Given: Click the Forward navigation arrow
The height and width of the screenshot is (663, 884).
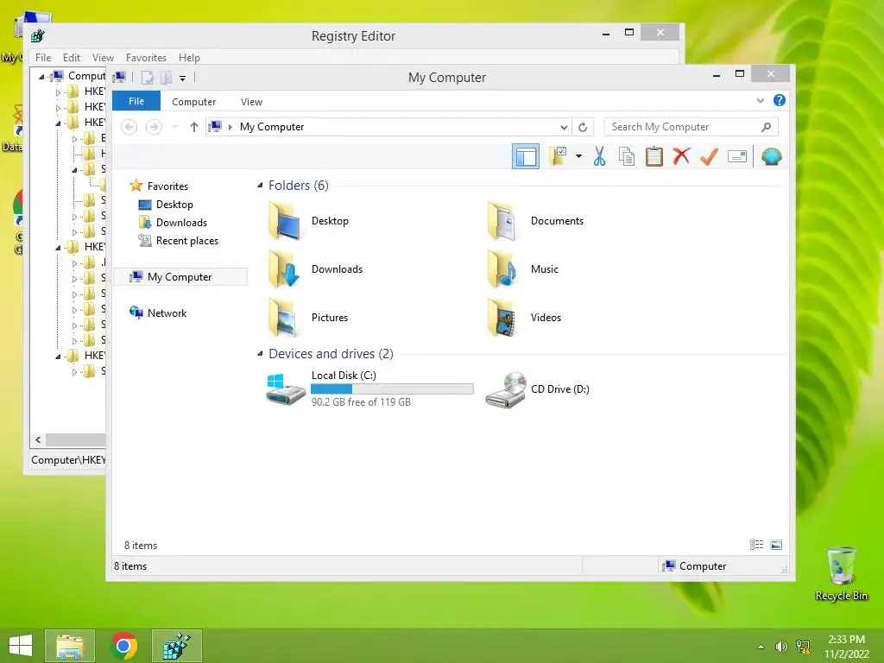Looking at the screenshot, I should point(154,127).
